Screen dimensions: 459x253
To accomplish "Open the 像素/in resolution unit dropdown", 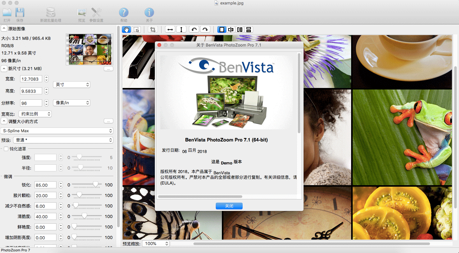I will pyautogui.click(x=71, y=103).
